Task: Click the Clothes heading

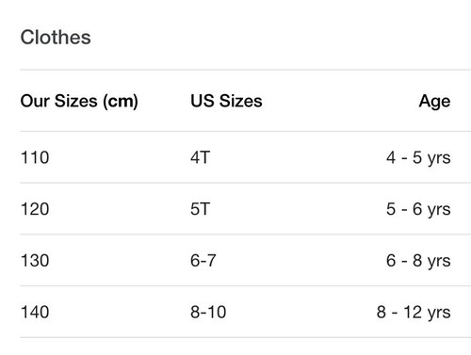Action: (56, 38)
